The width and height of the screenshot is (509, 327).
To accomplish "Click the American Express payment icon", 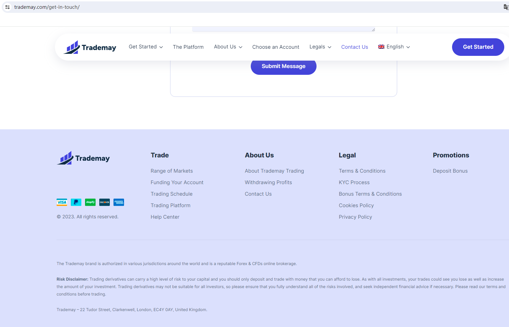I will click(x=119, y=202).
